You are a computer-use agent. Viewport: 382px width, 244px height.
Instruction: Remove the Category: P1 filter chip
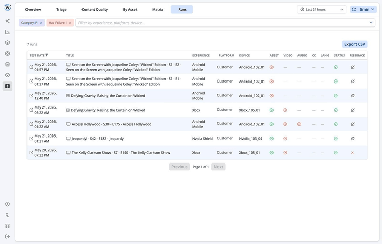pos(41,23)
